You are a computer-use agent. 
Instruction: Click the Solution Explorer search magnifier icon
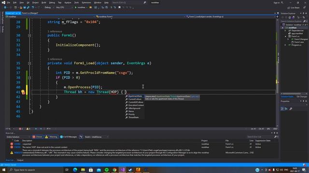304,21
